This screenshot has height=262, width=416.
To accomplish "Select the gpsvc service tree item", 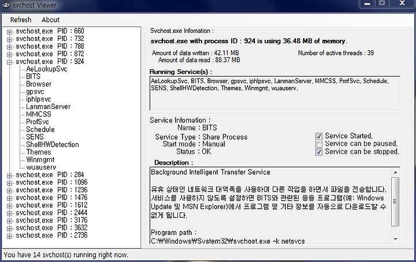I will click(35, 92).
